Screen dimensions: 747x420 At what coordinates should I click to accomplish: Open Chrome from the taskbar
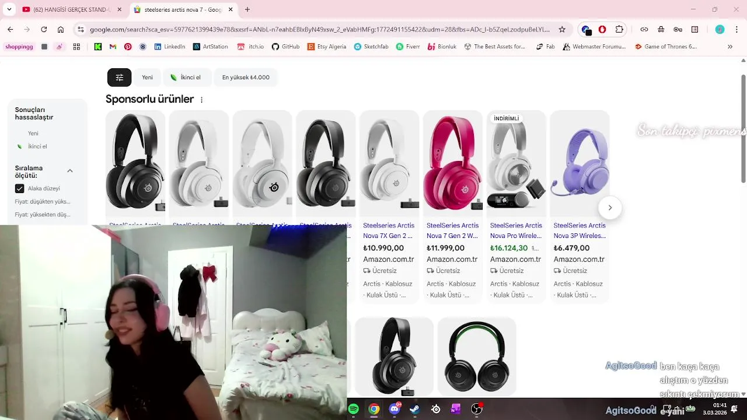[x=374, y=409]
